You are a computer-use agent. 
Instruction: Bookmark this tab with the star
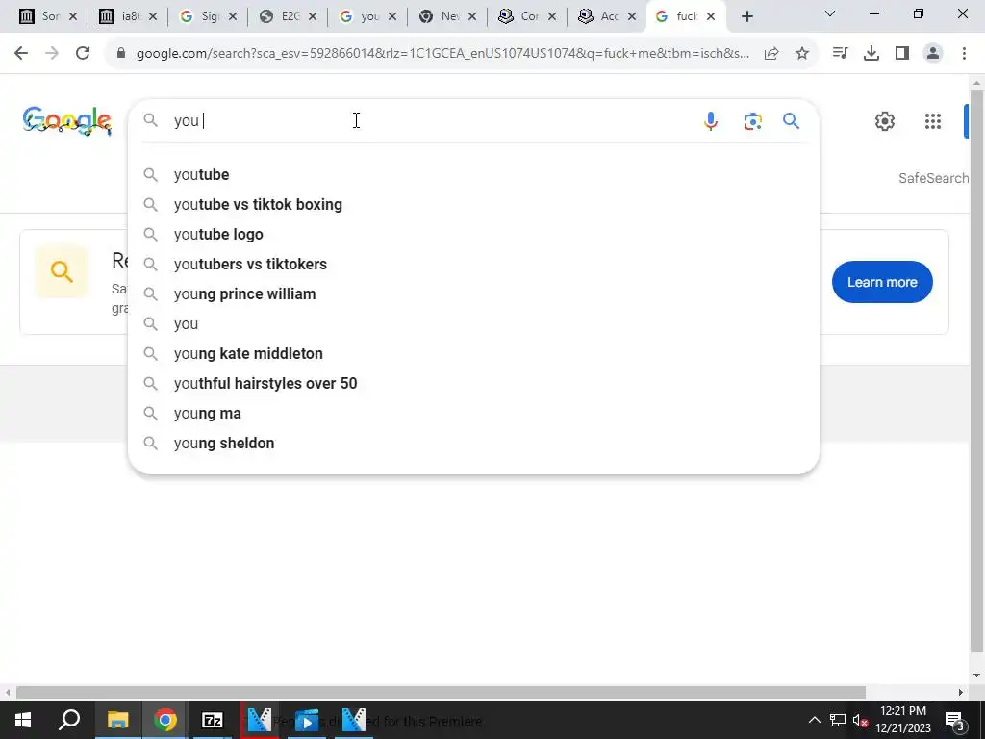[802, 54]
